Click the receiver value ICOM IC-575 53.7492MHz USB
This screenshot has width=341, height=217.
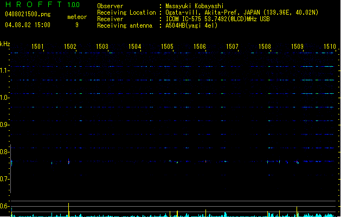tap(218, 19)
